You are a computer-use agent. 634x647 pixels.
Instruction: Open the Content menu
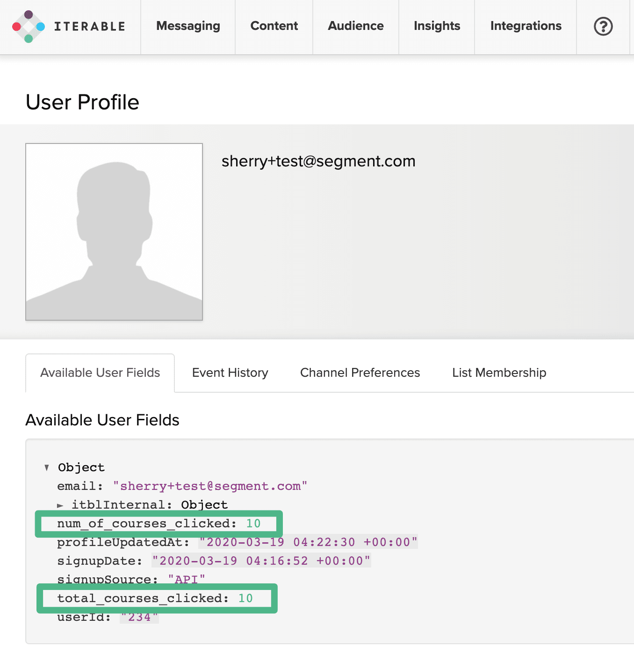(x=274, y=26)
